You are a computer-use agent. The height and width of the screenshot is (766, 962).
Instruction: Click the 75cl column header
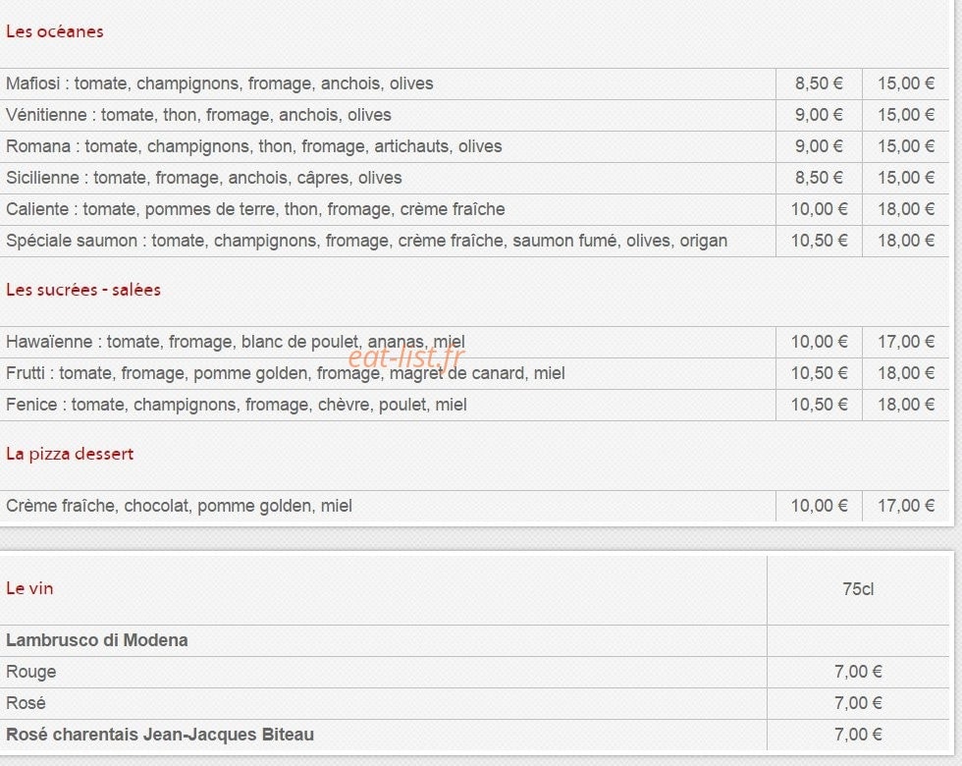point(858,589)
